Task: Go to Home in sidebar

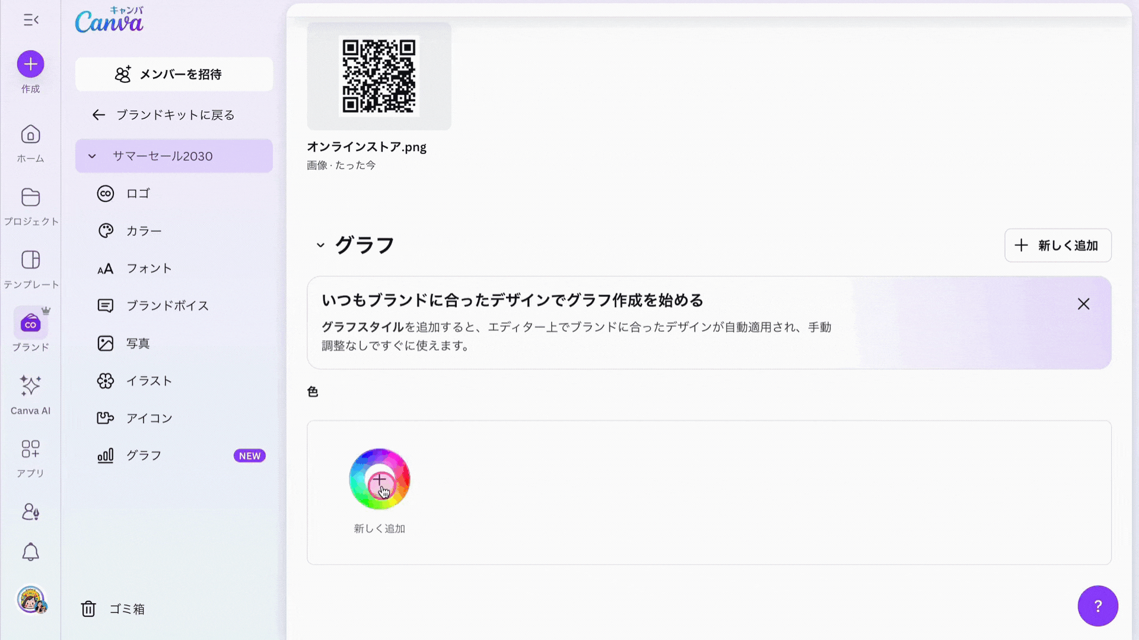Action: point(30,135)
